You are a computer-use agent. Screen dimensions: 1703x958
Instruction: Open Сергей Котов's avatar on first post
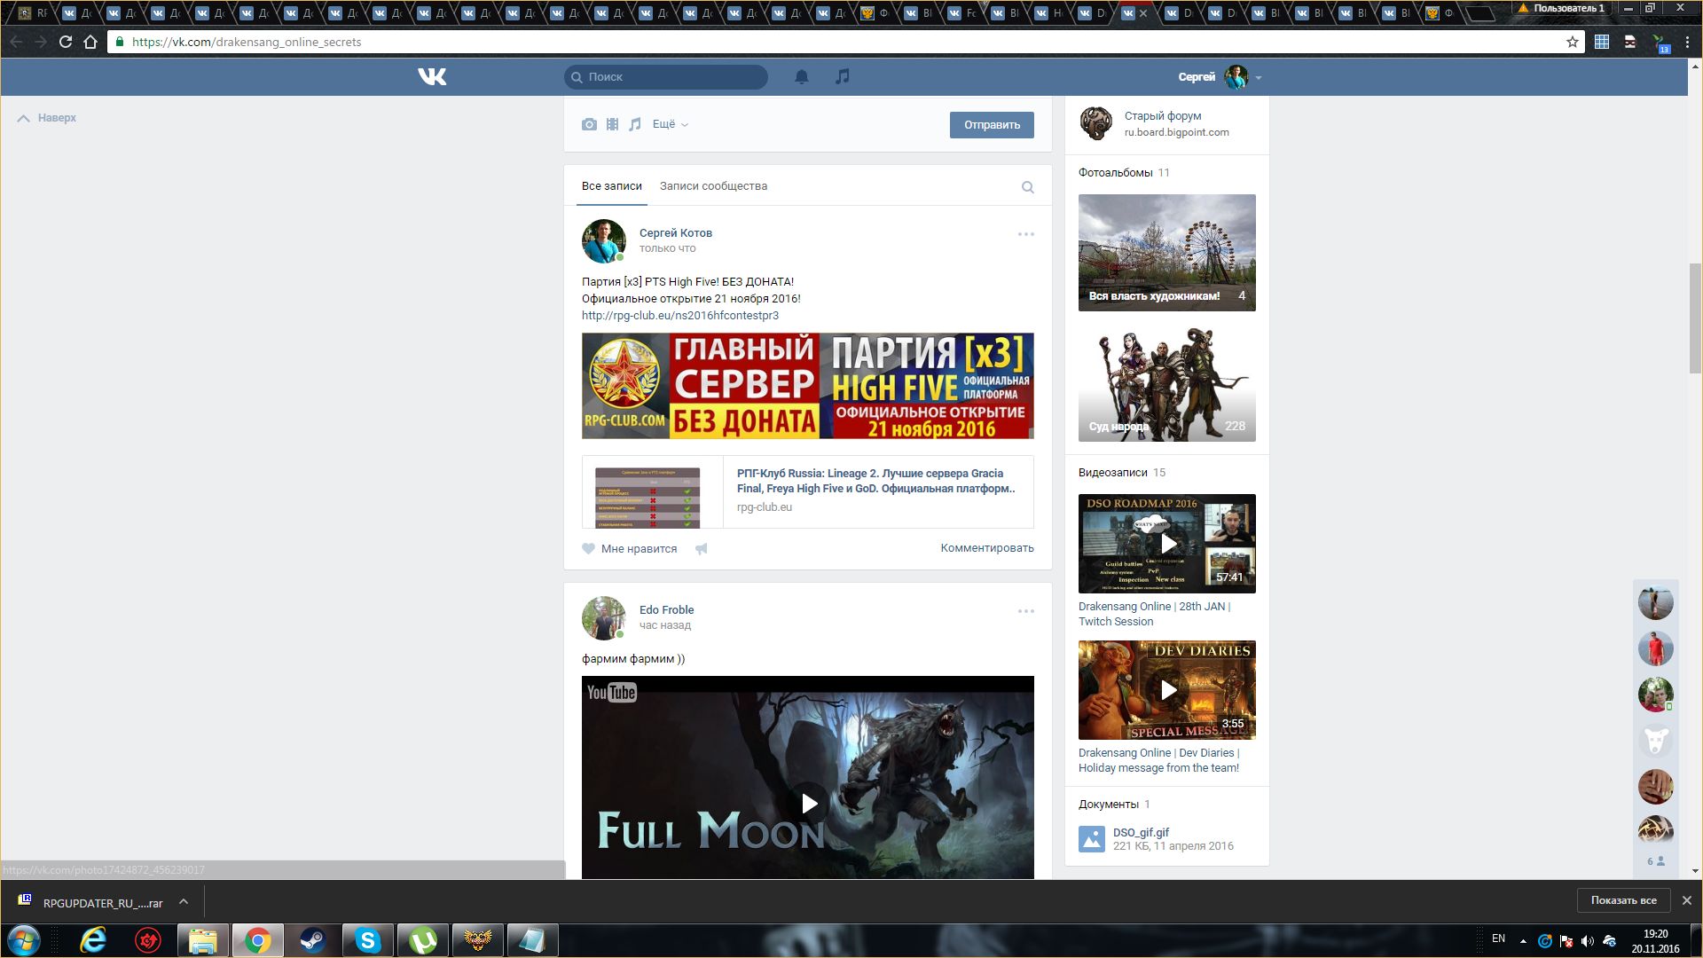tap(603, 241)
